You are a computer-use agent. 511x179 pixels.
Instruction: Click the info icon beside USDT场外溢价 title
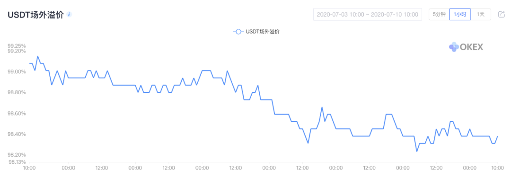tap(69, 15)
